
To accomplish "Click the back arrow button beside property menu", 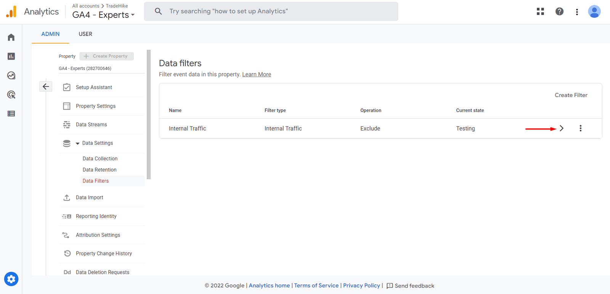I will point(46,87).
